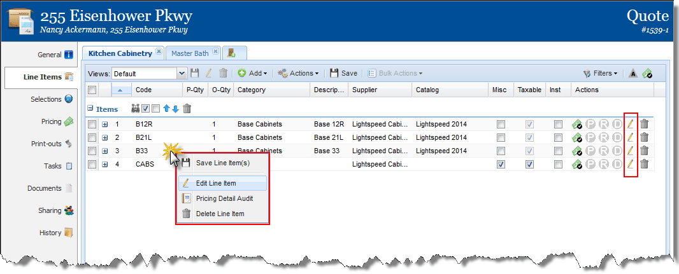The image size is (679, 274).
Task: Click the check-all box in Items group header
Action: pyautogui.click(x=146, y=109)
